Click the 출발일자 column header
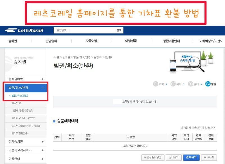The image size is (225, 164). 88,137
